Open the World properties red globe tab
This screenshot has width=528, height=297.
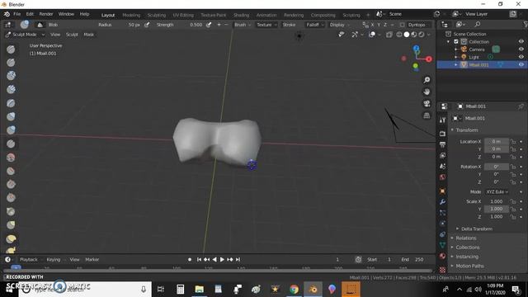pos(442,177)
